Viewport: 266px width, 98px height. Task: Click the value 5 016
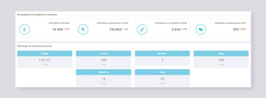coord(176,30)
